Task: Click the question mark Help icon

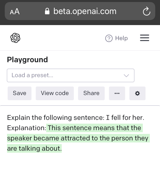Action: 109,38
